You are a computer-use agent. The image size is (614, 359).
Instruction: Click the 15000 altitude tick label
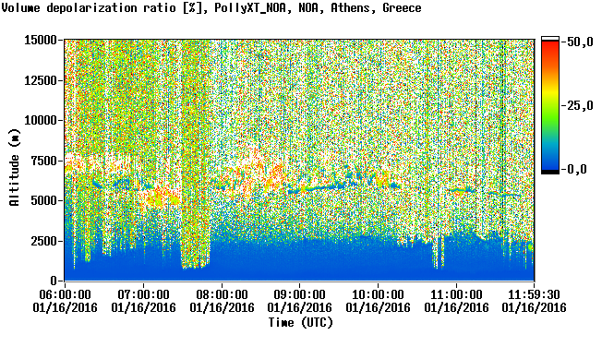point(41,40)
